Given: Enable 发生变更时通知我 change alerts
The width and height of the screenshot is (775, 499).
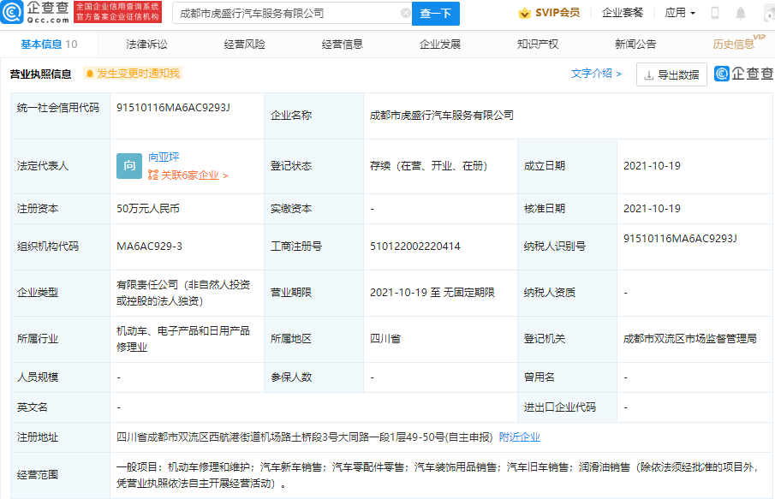Looking at the screenshot, I should tap(135, 74).
